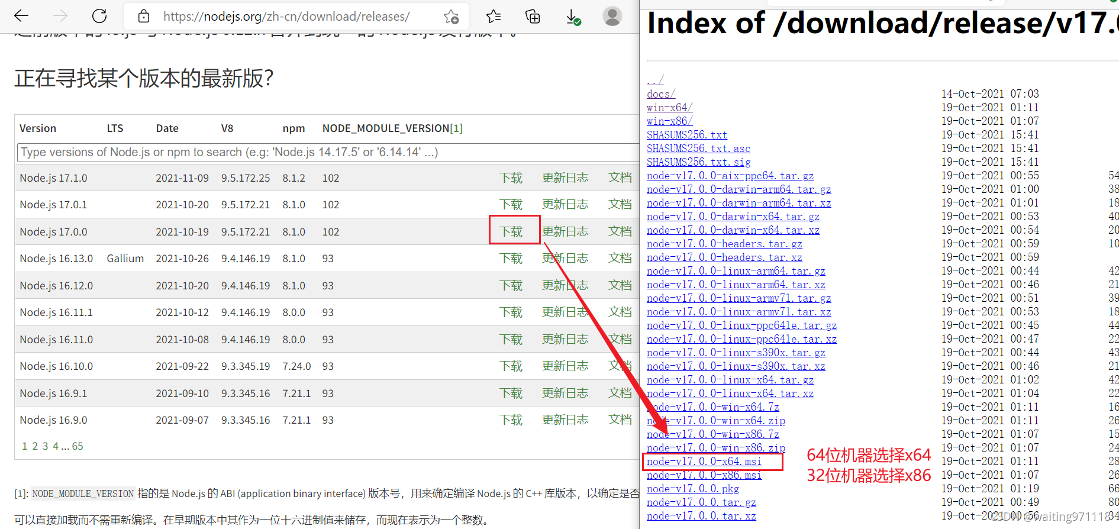The width and height of the screenshot is (1119, 529).
Task: Click the LTS column header
Action: tap(115, 128)
